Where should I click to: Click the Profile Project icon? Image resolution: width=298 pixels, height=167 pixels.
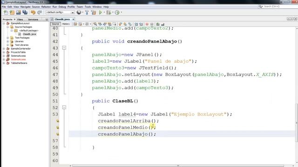117,13
